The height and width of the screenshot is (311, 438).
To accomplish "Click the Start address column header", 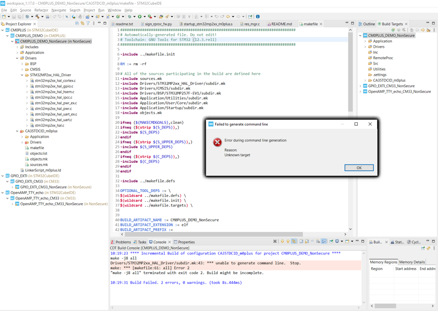I will click(x=406, y=268).
